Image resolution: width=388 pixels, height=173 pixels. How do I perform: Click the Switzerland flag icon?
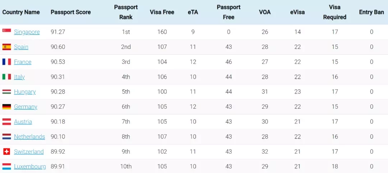7,151
